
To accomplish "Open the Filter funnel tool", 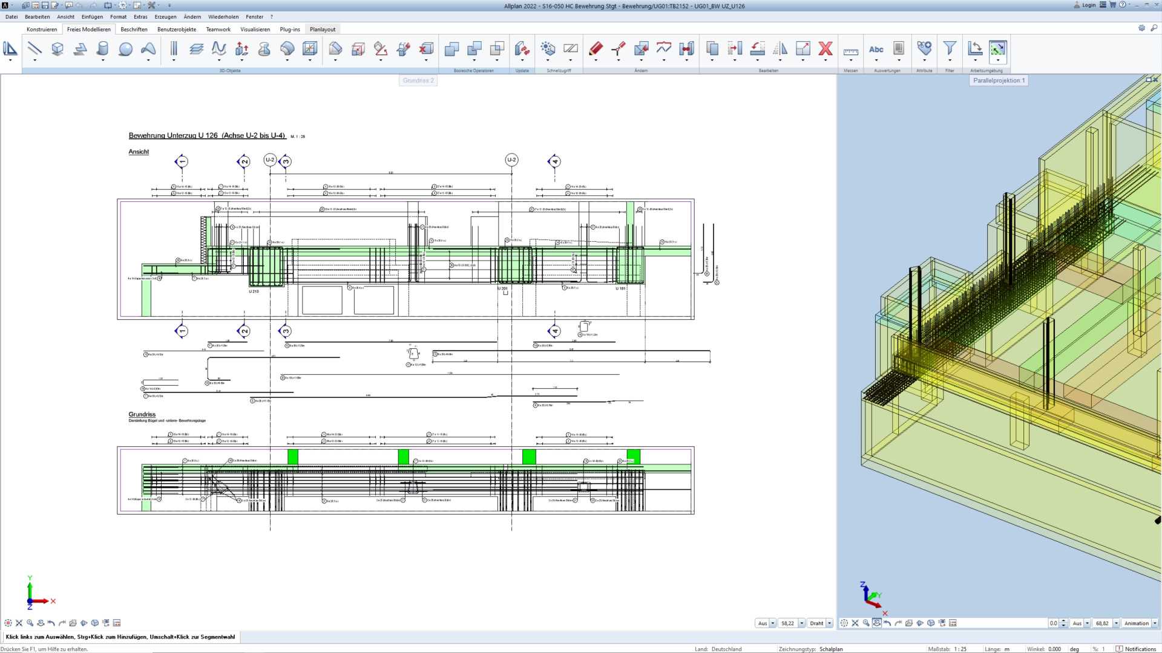I will [950, 49].
